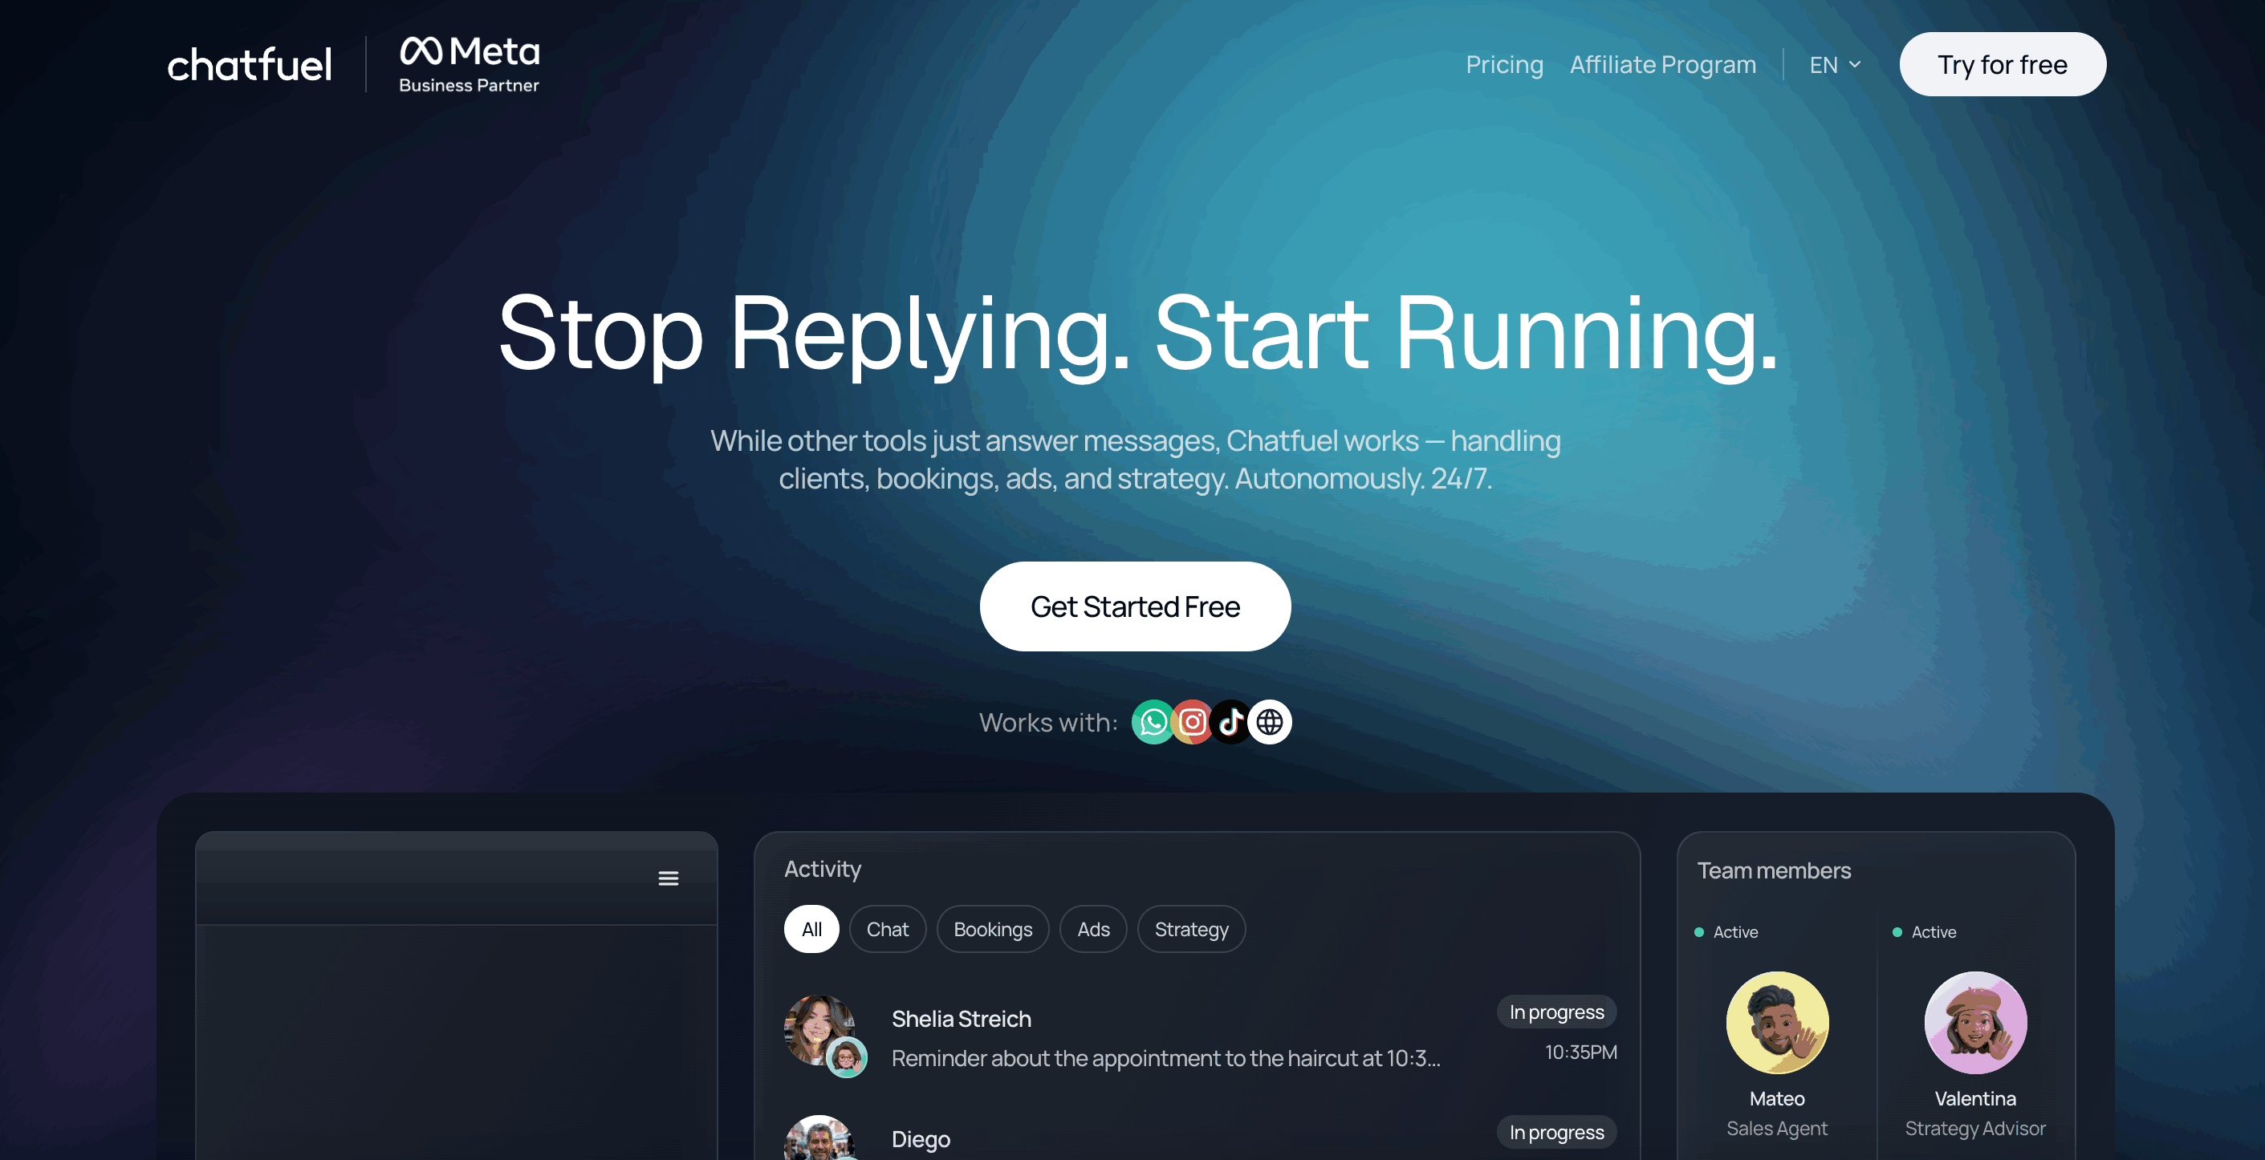Click the WhatsApp channel icon
Viewport: 2265px width, 1160px height.
(1153, 722)
